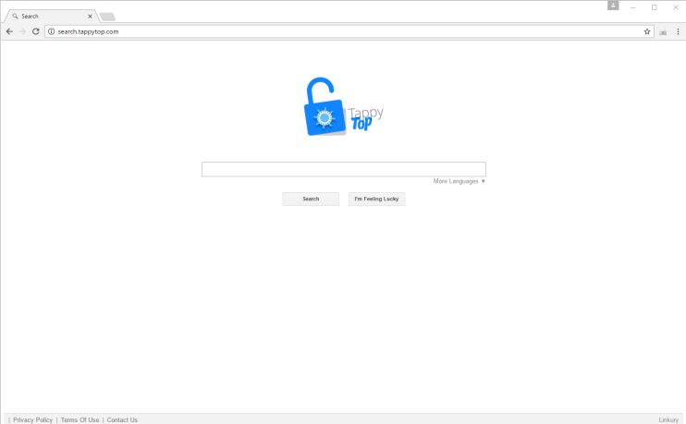The image size is (686, 424).
Task: Open the Contact Us link
Action: click(122, 419)
